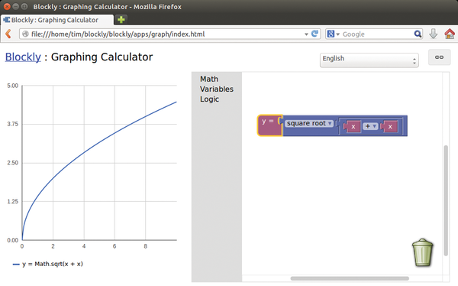Open URL history dropdown arrow
The width and height of the screenshot is (458, 286).
pyautogui.click(x=306, y=34)
